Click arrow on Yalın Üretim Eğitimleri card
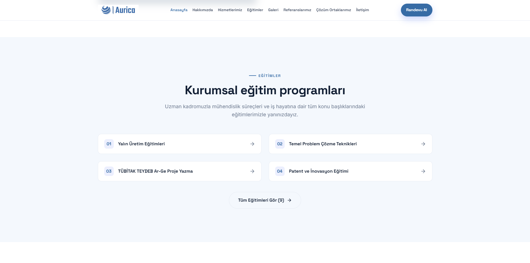This screenshot has height=263, width=530. tap(252, 144)
